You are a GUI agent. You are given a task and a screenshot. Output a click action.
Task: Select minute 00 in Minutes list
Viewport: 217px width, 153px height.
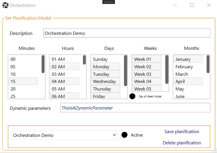pos(23,59)
